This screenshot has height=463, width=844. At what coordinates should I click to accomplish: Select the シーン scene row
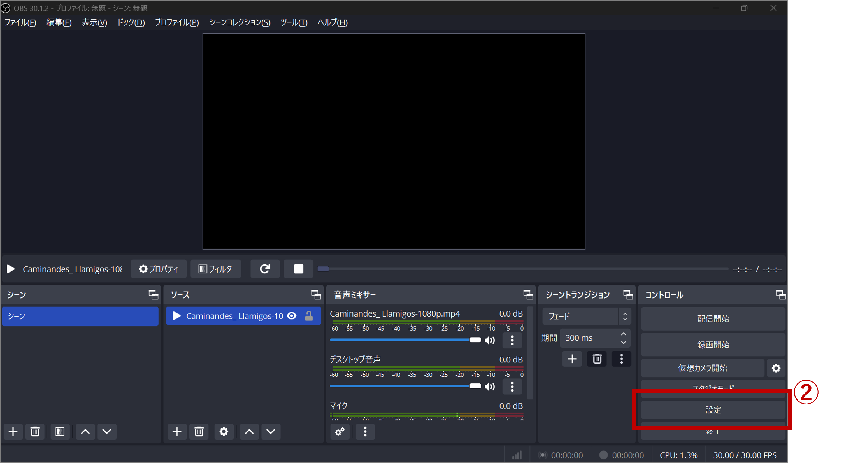(80, 316)
